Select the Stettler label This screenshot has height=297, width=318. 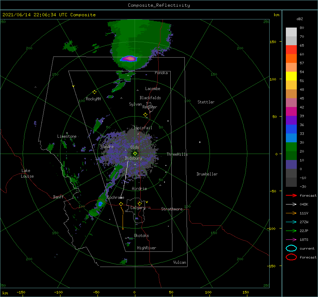coord(206,102)
